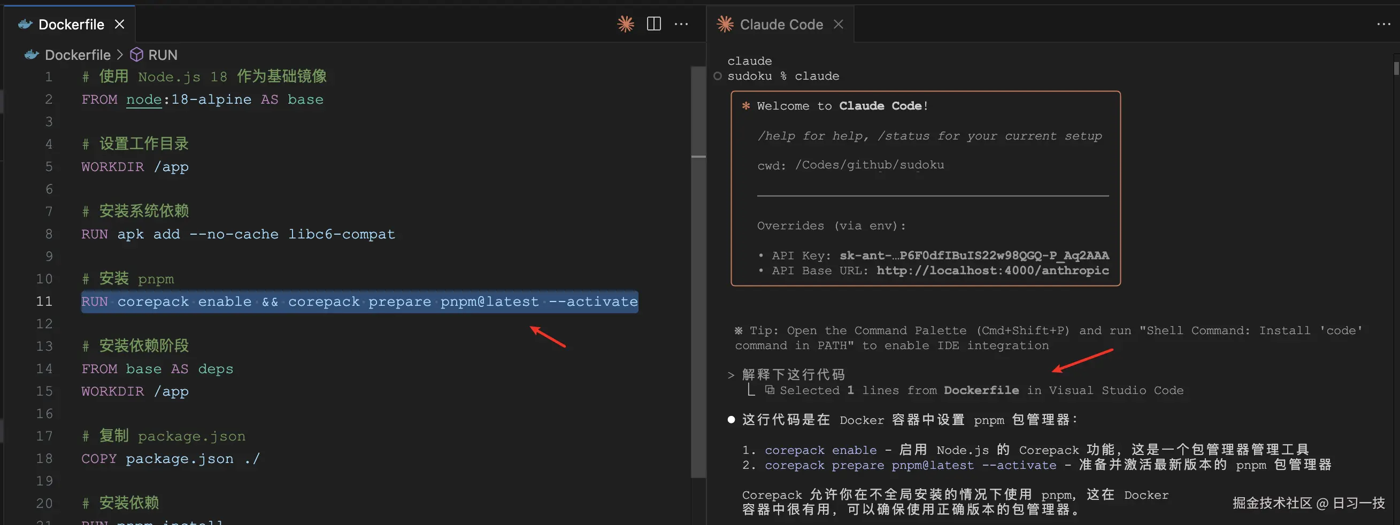The height and width of the screenshot is (525, 1400).
Task: Open the node:18-alpine image link
Action: tap(143, 99)
